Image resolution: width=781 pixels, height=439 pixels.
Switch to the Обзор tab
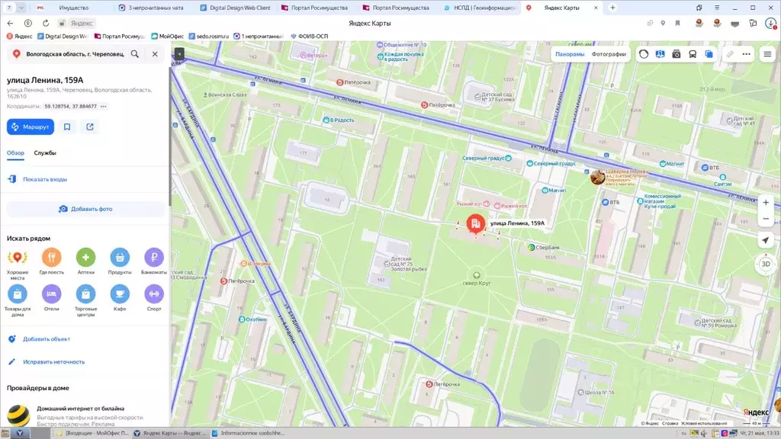[x=15, y=152]
